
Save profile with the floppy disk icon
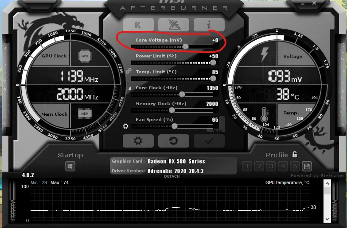tap(307, 166)
